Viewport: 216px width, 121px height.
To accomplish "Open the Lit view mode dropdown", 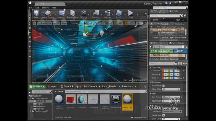I will [56, 23].
